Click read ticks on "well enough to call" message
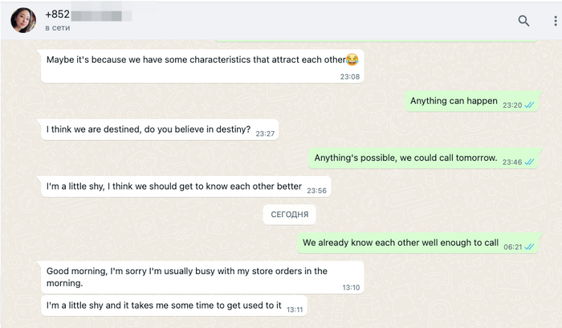Image resolution: width=562 pixels, height=328 pixels. click(x=530, y=248)
